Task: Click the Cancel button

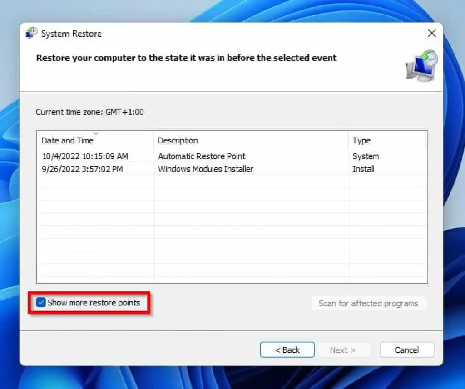Action: click(x=406, y=350)
